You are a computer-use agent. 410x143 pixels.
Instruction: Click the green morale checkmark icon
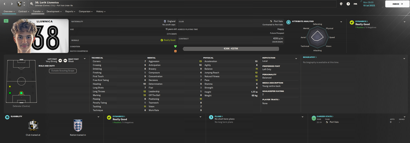162,40
